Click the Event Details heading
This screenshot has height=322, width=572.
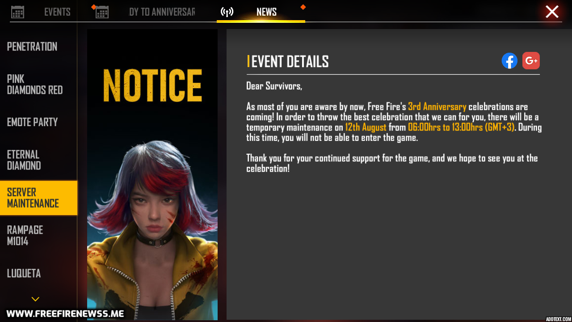290,62
